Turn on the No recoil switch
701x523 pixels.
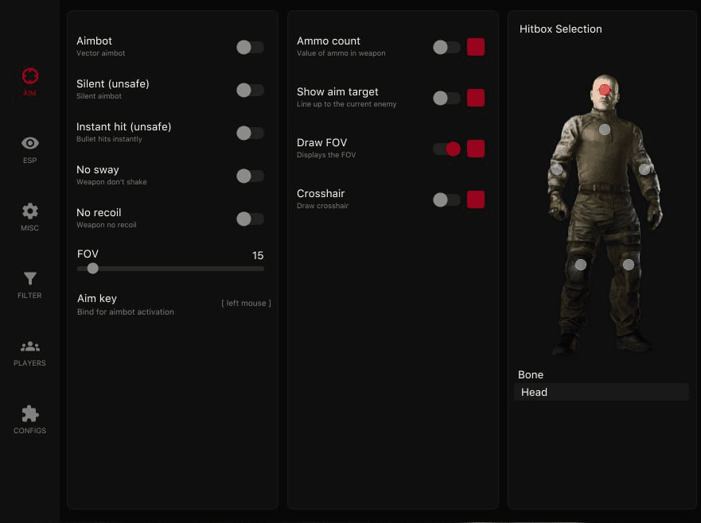[250, 219]
